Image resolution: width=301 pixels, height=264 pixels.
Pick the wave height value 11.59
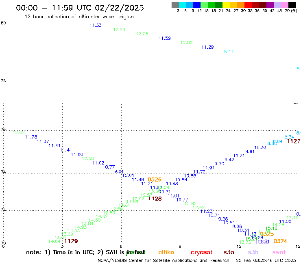pos(165,38)
